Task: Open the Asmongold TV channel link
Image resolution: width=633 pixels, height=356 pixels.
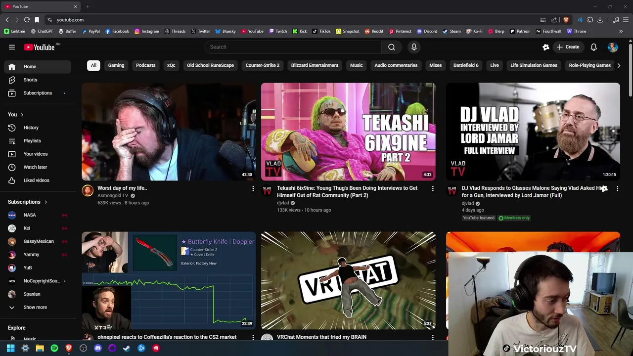Action: click(113, 196)
